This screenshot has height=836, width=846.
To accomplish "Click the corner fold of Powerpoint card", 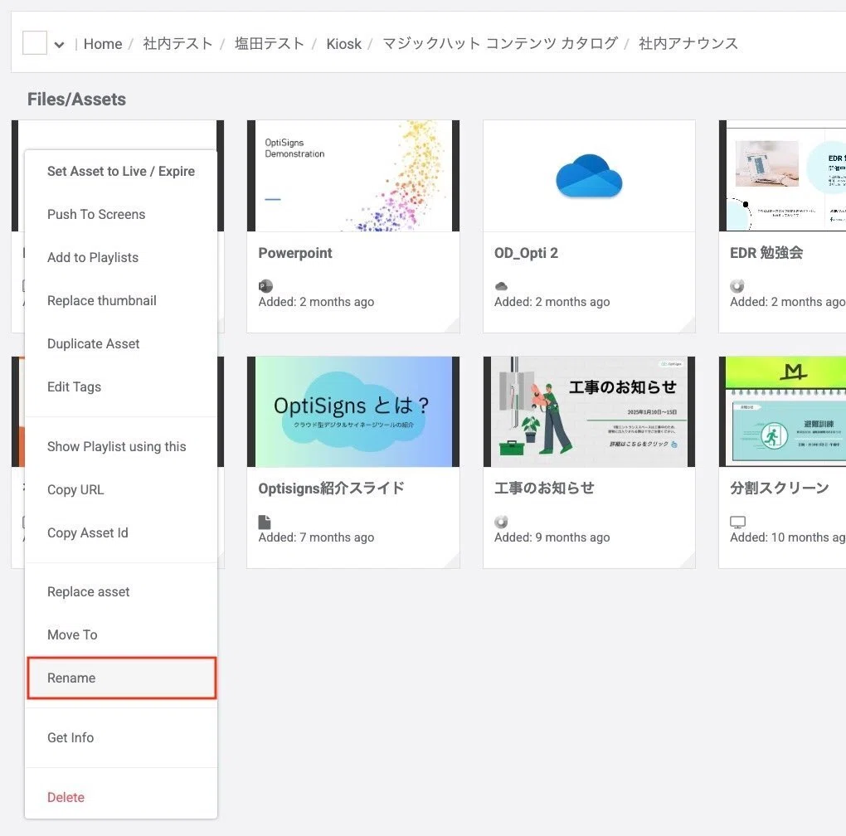I will 451,325.
